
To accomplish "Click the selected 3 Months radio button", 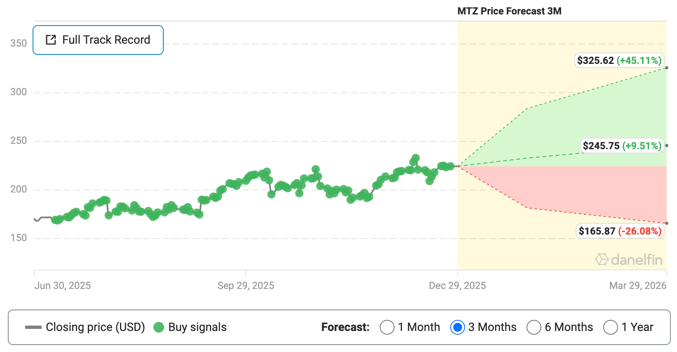I will coord(457,327).
